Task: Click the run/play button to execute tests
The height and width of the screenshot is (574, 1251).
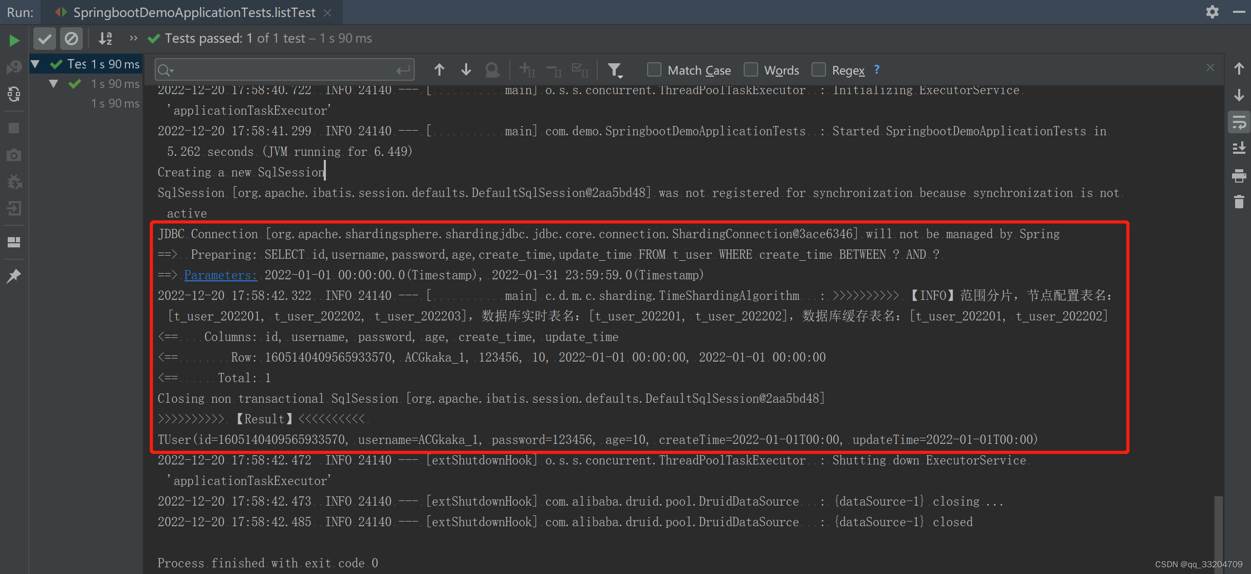Action: click(14, 38)
